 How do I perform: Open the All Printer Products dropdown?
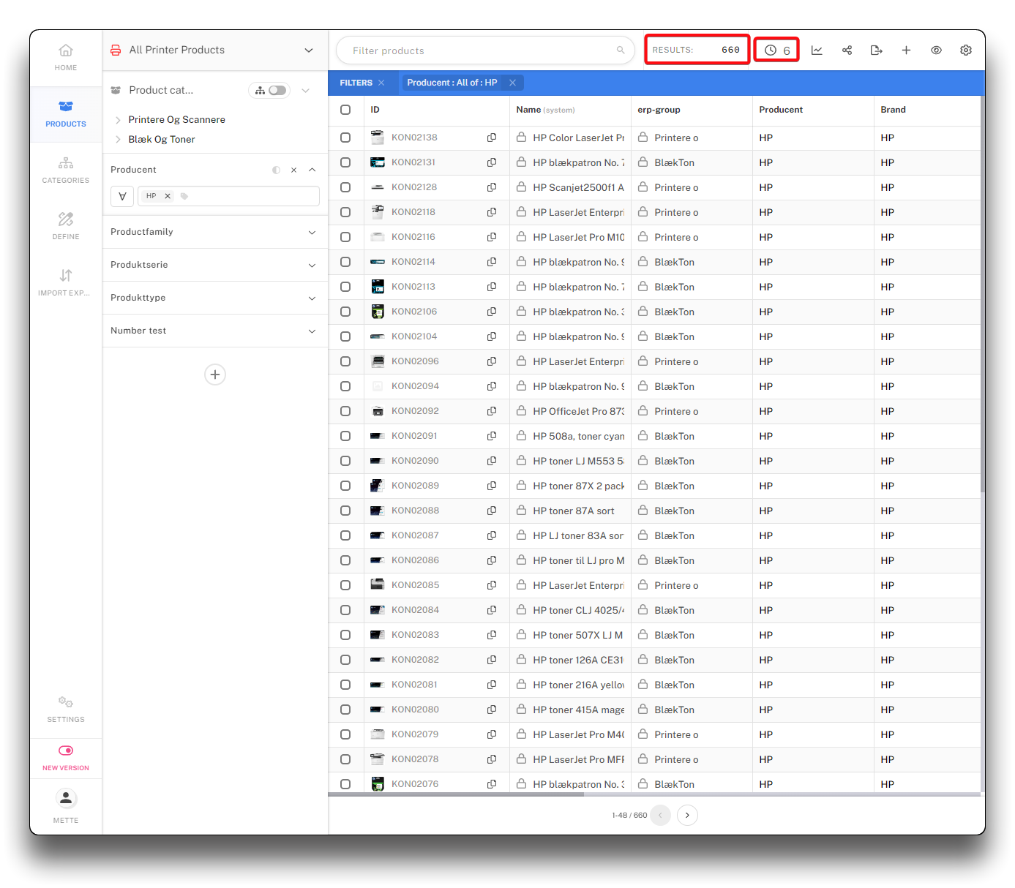308,50
